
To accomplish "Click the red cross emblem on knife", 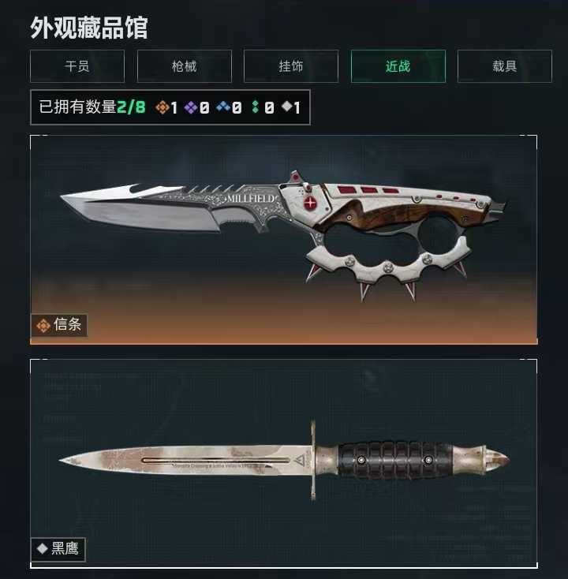I will tap(310, 203).
